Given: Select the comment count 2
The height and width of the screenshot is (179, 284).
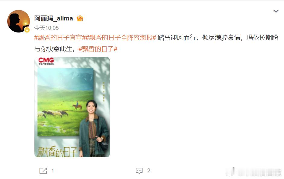Looking at the screenshot, I should [149, 171].
